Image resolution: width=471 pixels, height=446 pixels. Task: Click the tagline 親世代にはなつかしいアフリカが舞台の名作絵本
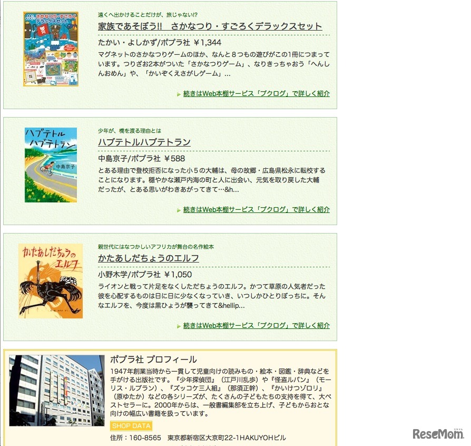(156, 247)
